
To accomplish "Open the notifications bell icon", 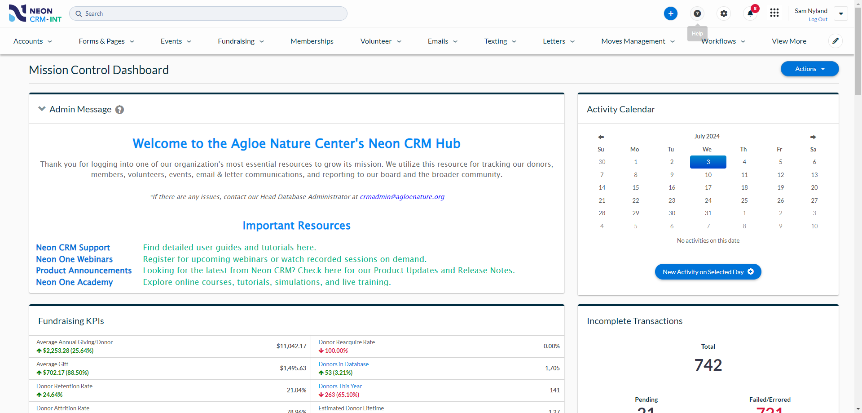I will pyautogui.click(x=750, y=13).
